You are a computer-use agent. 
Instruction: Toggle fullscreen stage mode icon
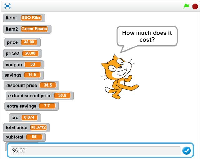click(x=7, y=6)
